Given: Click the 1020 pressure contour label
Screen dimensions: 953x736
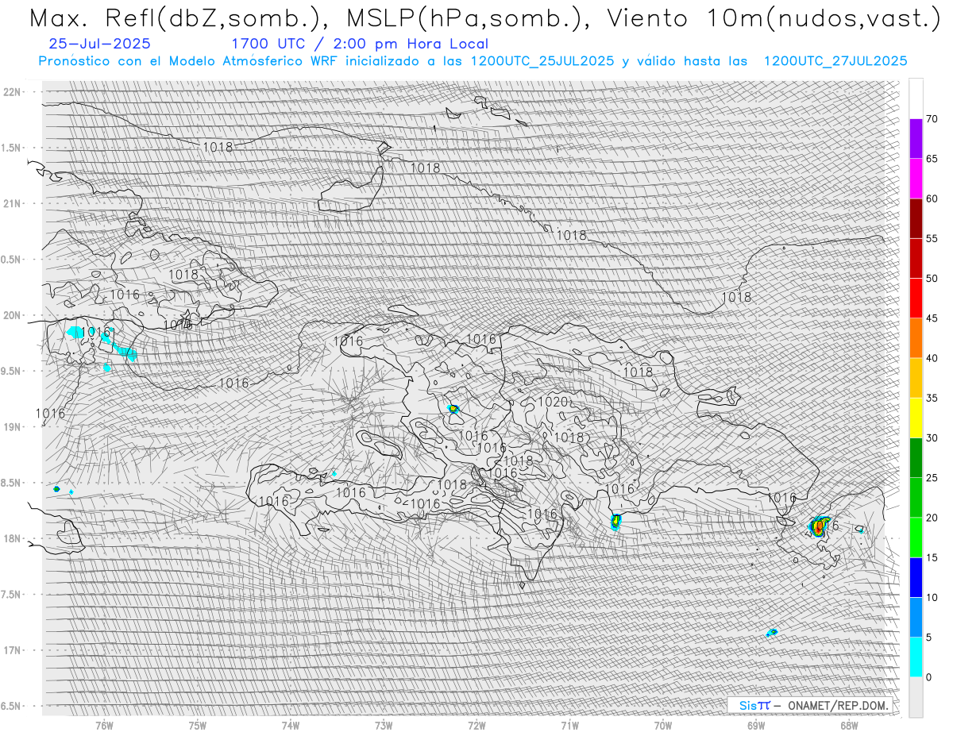Looking at the screenshot, I should [x=553, y=402].
